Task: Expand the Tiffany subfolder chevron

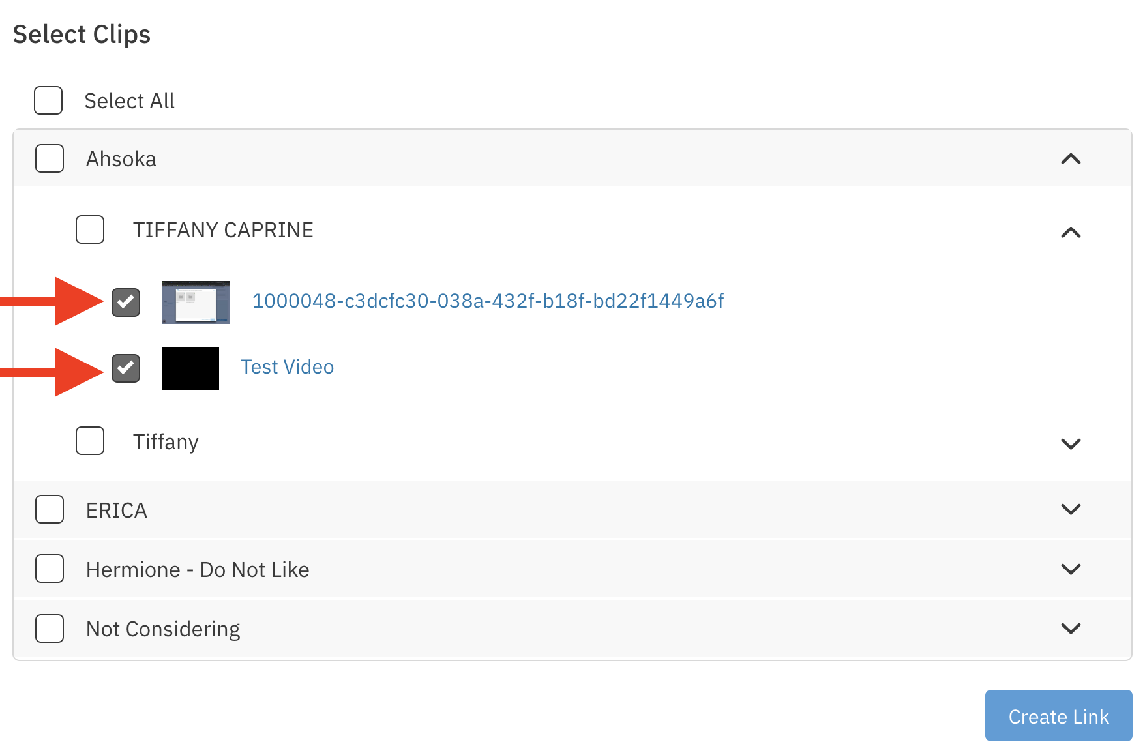Action: tap(1071, 443)
